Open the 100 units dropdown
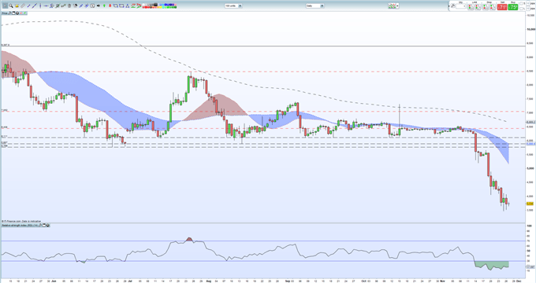The height and width of the screenshot is (283, 536). [233, 6]
